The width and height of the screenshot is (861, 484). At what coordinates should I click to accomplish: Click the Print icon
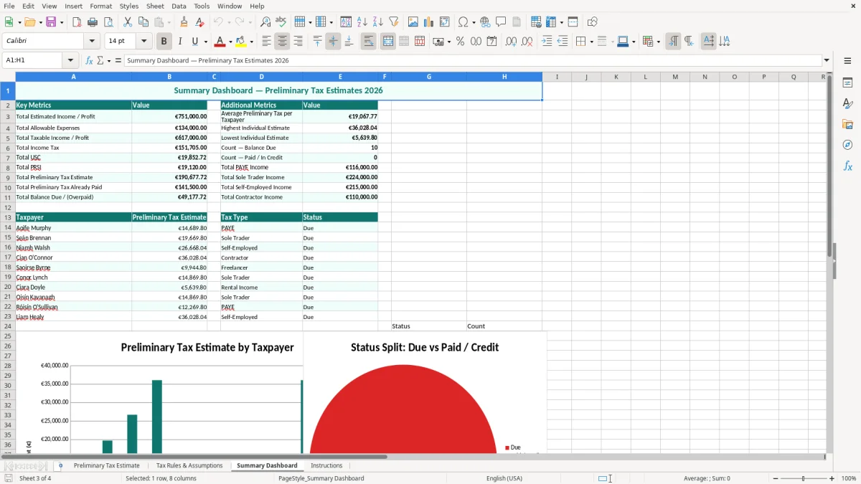tap(93, 22)
